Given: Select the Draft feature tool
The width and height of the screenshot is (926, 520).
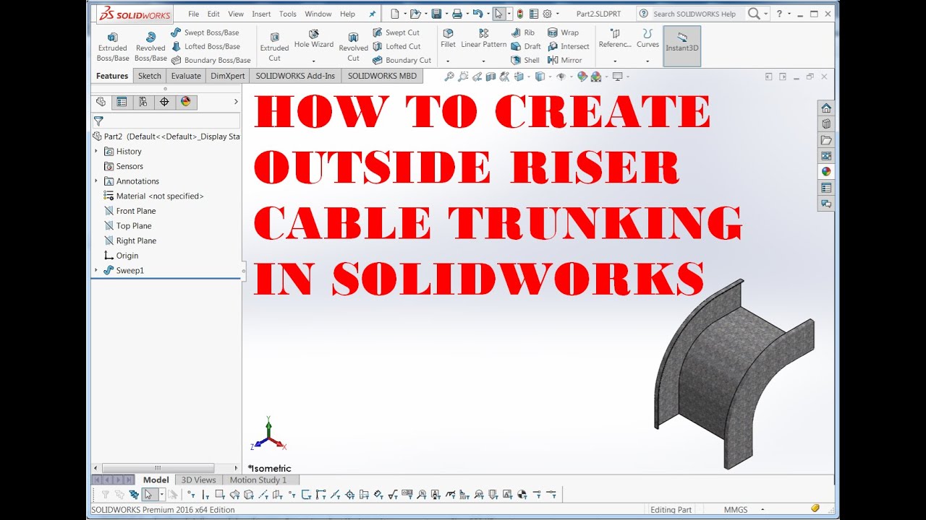Looking at the screenshot, I should coord(525,46).
